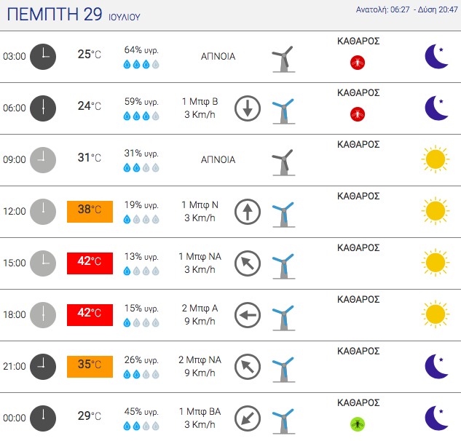Click the ΠΕΜΠΤΗ 29 date heading

point(55,14)
